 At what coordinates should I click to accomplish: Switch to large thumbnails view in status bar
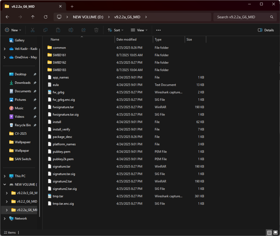pyautogui.click(x=275, y=233)
